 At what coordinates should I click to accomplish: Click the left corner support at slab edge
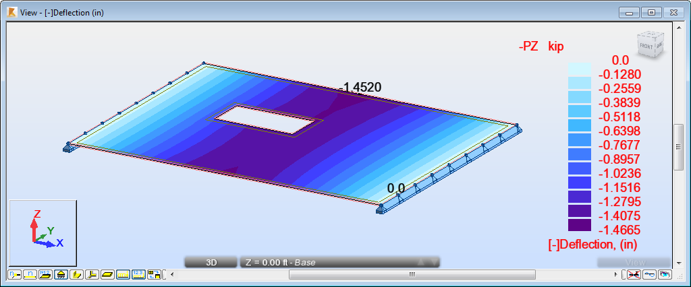pyautogui.click(x=68, y=147)
